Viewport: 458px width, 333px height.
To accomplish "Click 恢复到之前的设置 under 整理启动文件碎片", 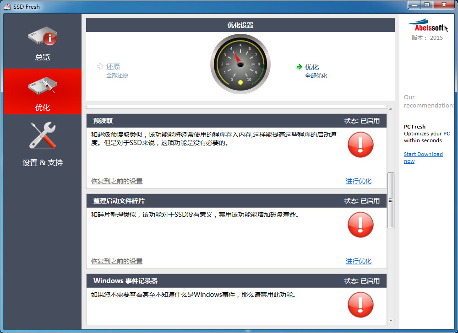I will (x=117, y=261).
